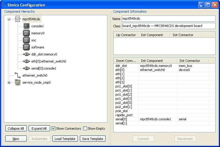Viewport: 220px width, 147px height.
Task: Select service_node_cmp0 in the hierarchy
Action: pos(37,82)
